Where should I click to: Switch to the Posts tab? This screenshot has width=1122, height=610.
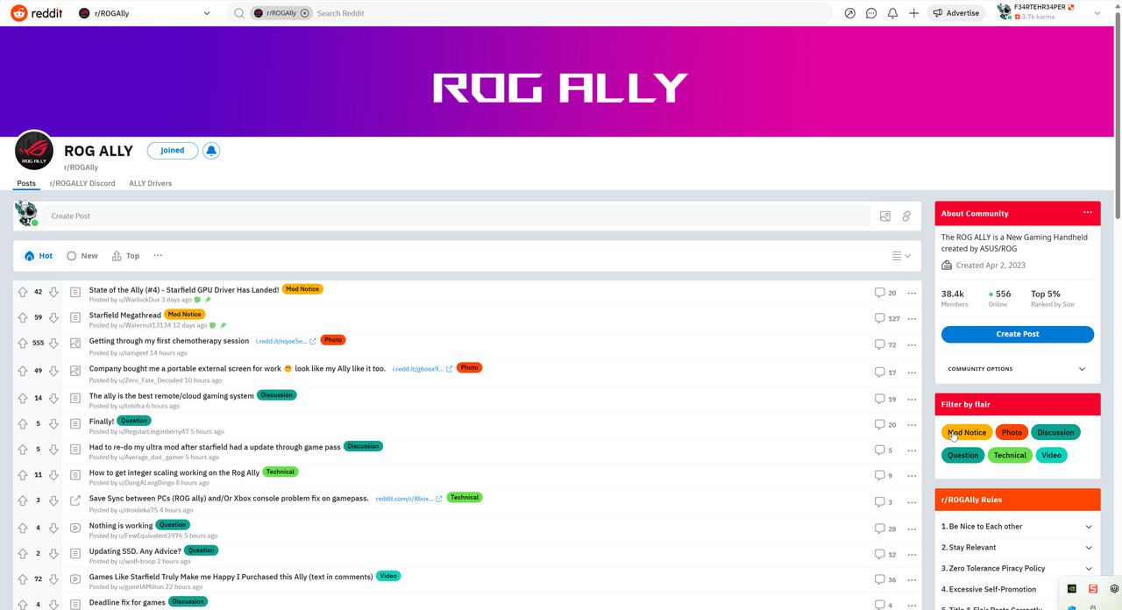(26, 183)
